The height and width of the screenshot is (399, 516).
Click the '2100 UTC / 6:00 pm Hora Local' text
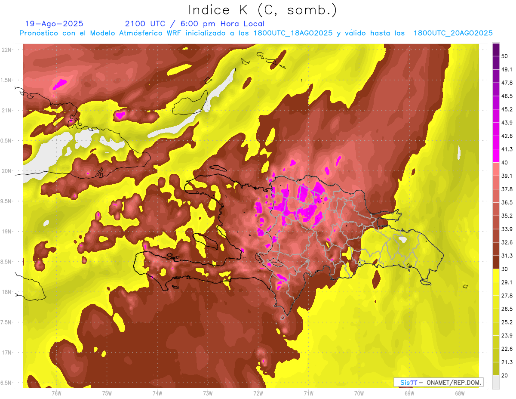(194, 24)
